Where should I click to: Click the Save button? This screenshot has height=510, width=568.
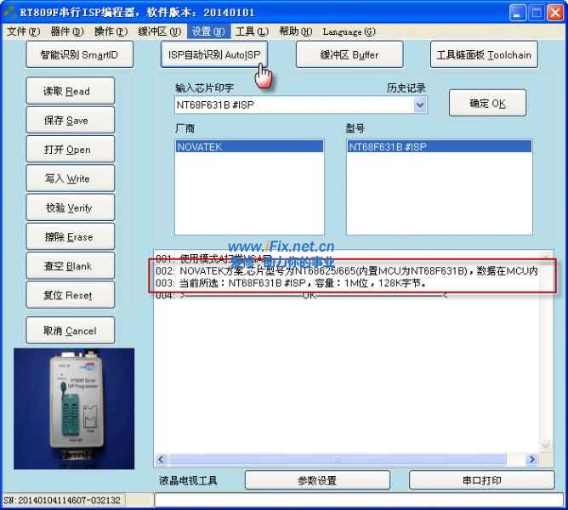pos(67,121)
